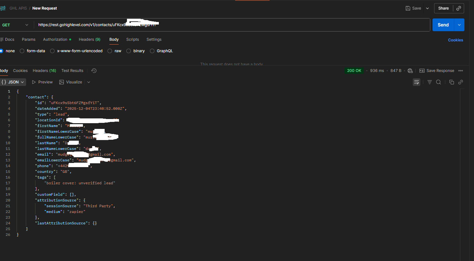Click line 2 "contact" key
The height and width of the screenshot is (261, 474).
(36, 97)
